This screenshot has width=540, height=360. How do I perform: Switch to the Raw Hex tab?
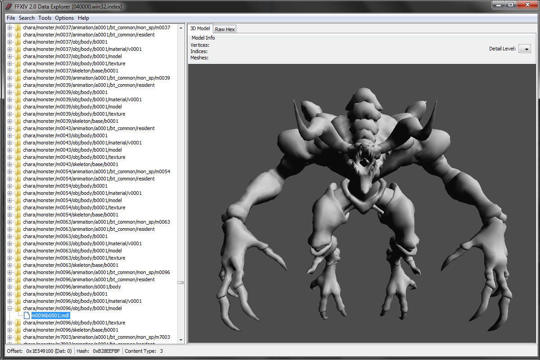225,29
